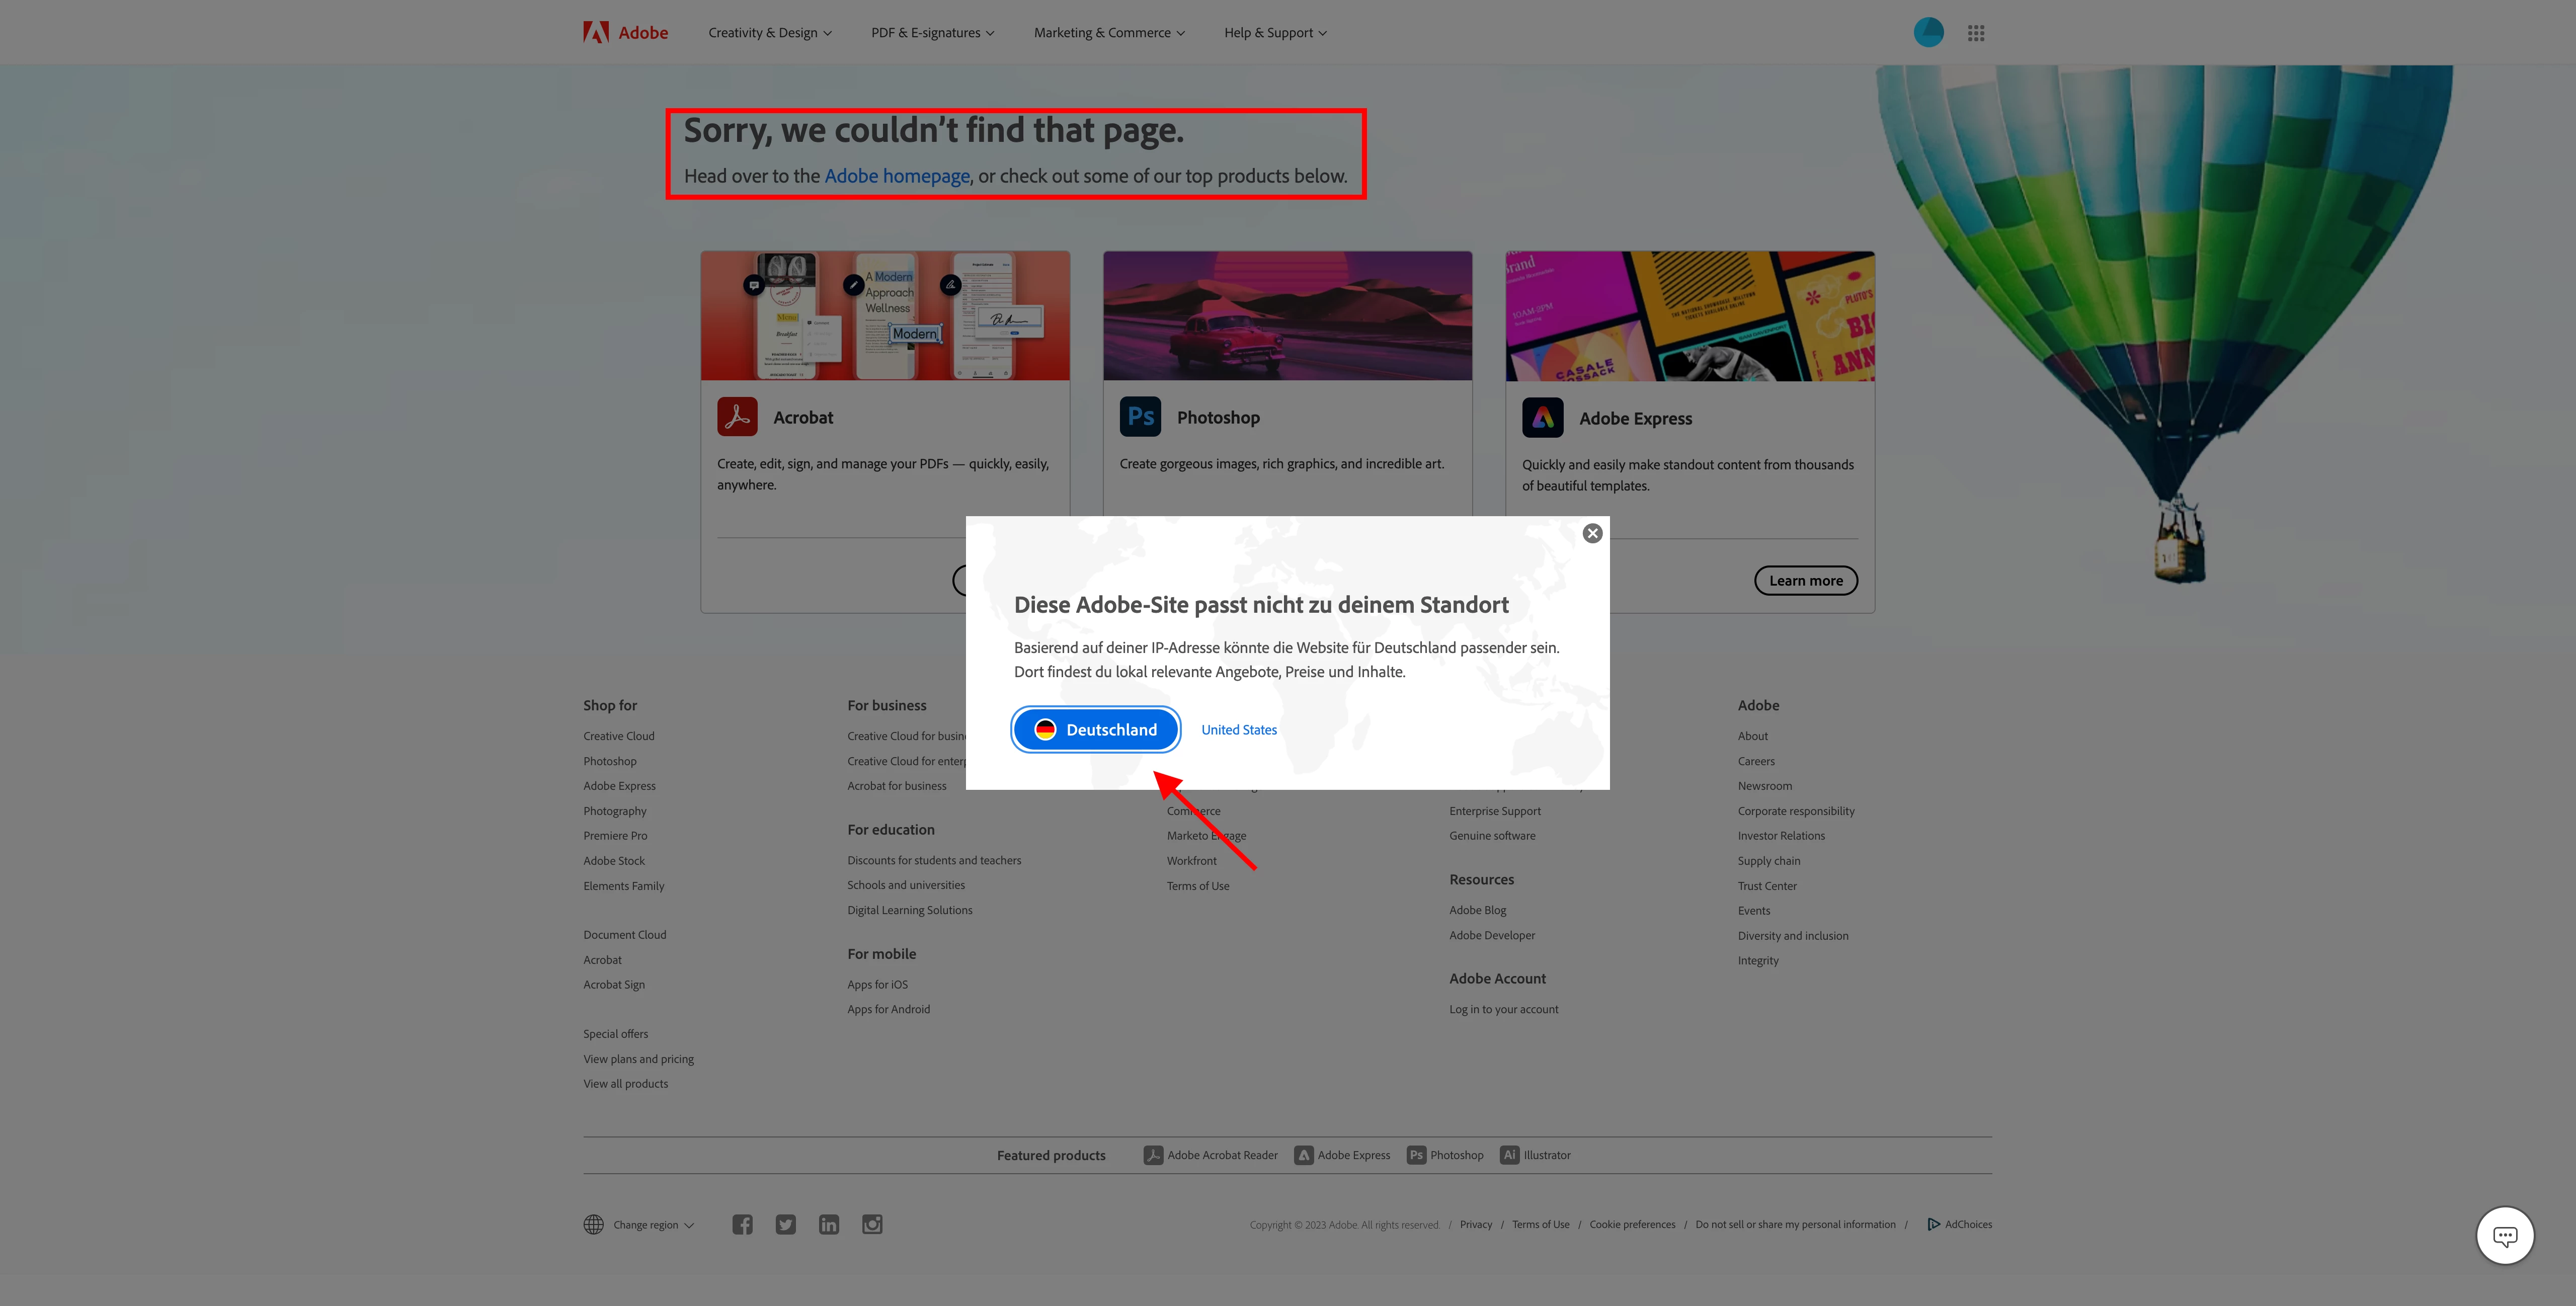
Task: Open the Facebook social icon
Action: [x=742, y=1224]
